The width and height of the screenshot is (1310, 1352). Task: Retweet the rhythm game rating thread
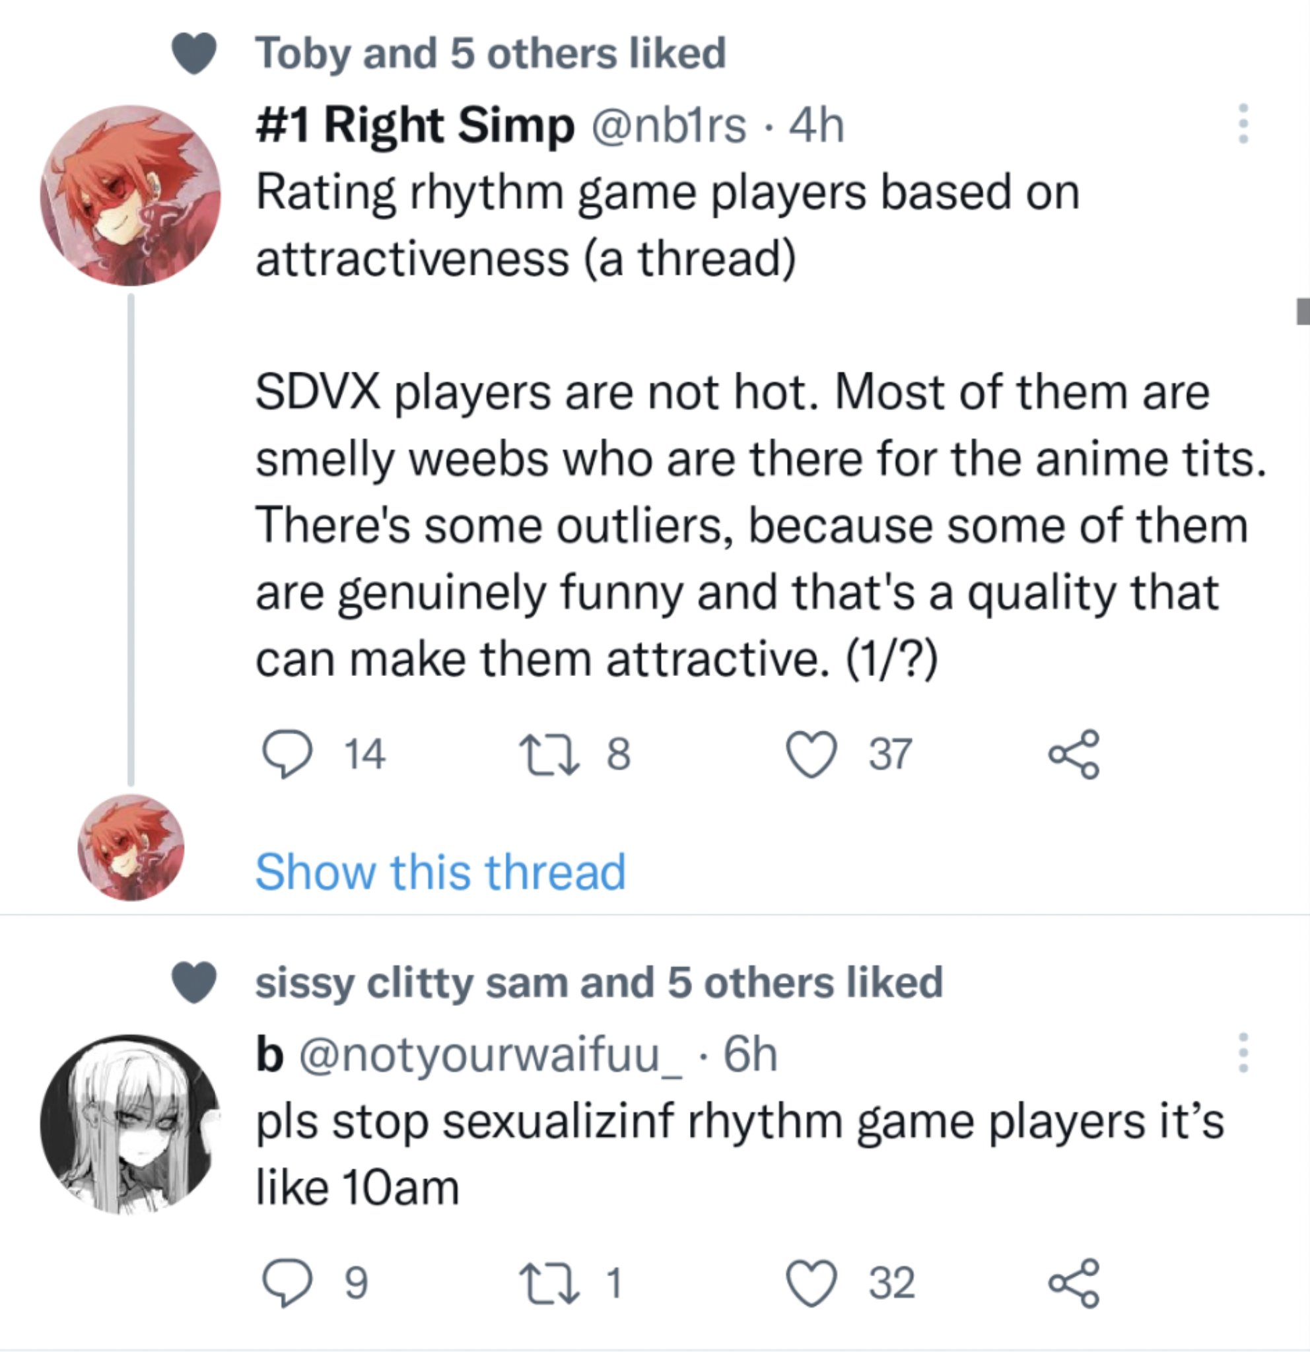[x=548, y=753]
